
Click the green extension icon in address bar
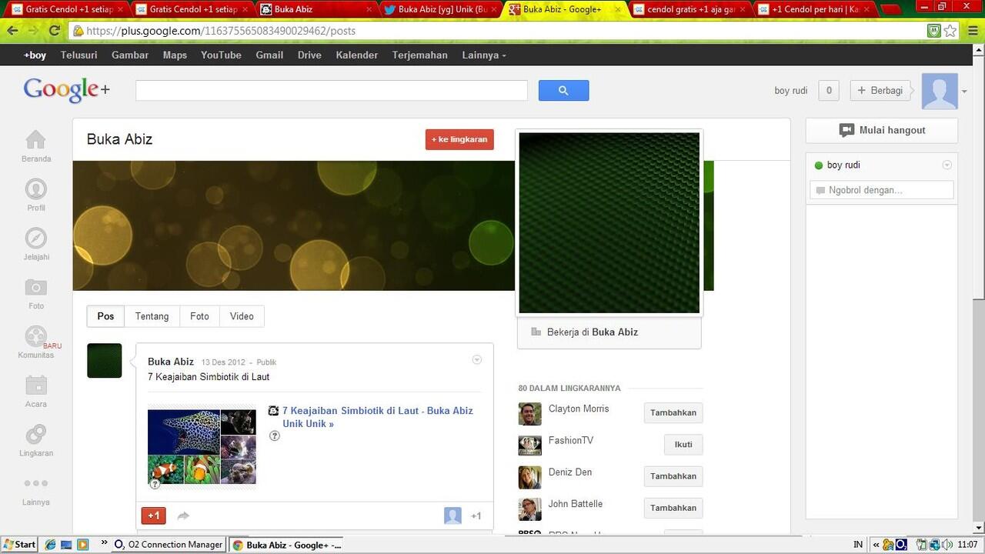click(934, 32)
